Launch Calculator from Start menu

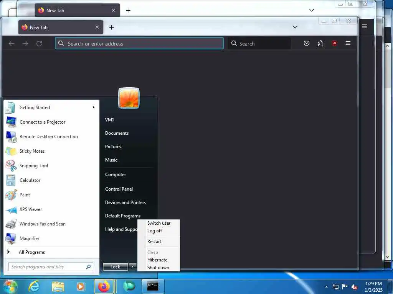[51, 180]
